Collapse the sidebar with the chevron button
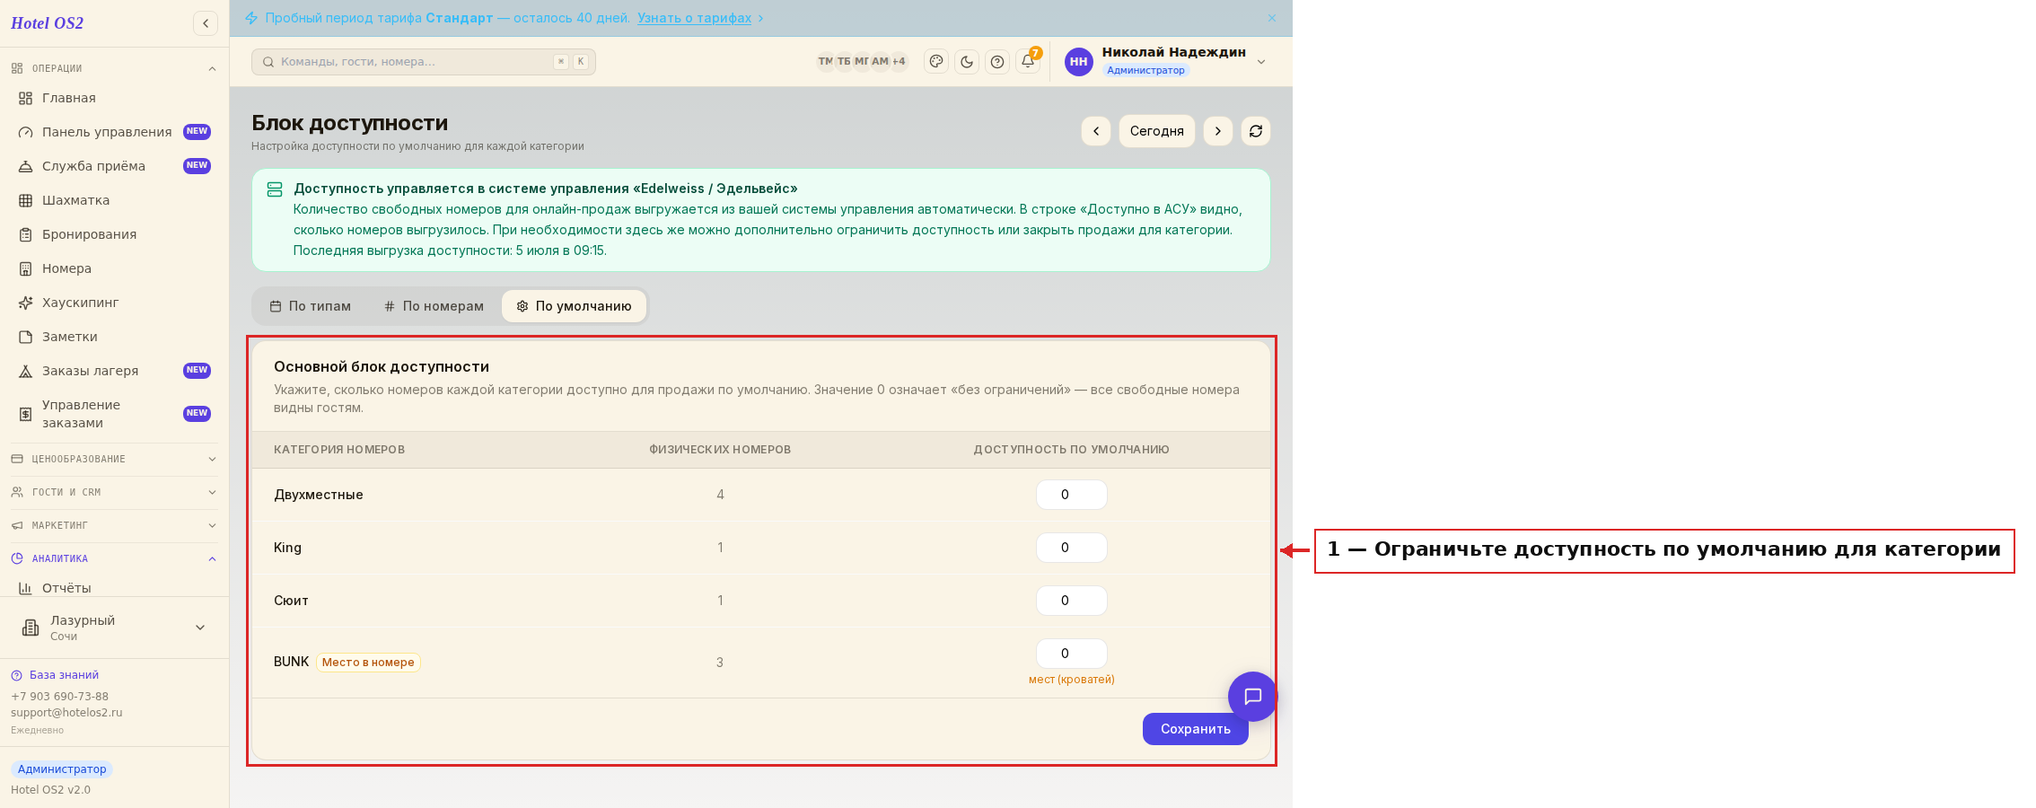The image size is (2036, 808). click(x=206, y=23)
